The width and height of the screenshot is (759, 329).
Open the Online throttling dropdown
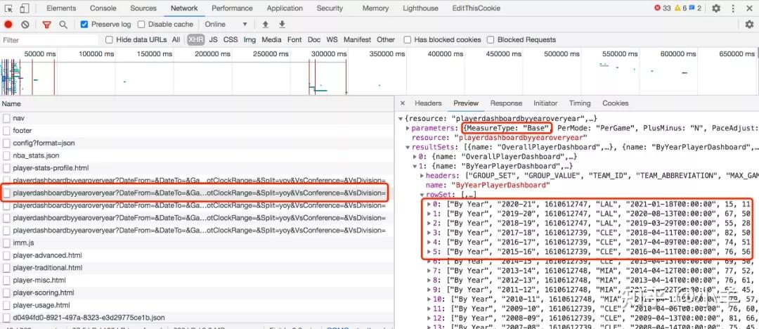click(226, 24)
